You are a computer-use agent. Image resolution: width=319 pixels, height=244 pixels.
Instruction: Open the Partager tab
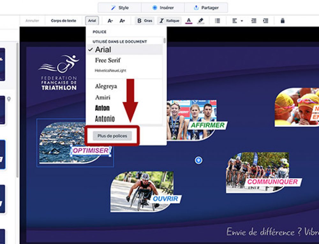coord(206,8)
